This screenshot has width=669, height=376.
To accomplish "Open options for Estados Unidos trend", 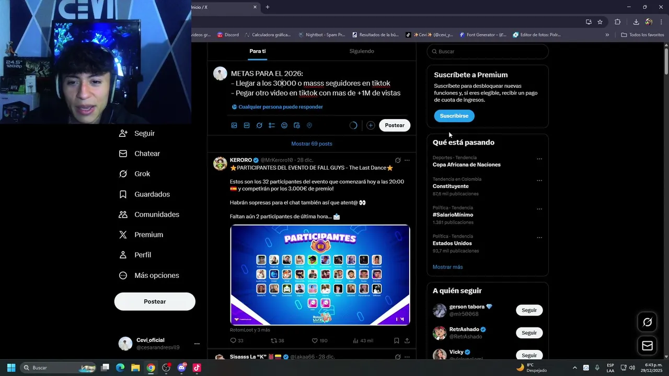I will pos(539,238).
